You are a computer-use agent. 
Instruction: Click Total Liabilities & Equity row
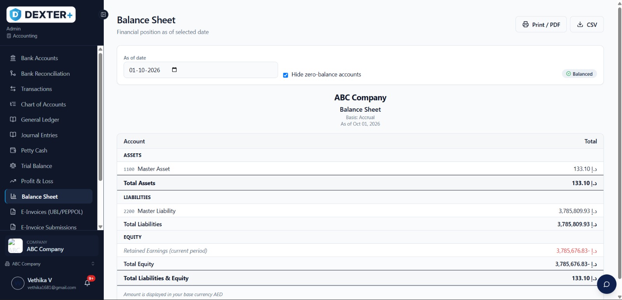pos(360,278)
